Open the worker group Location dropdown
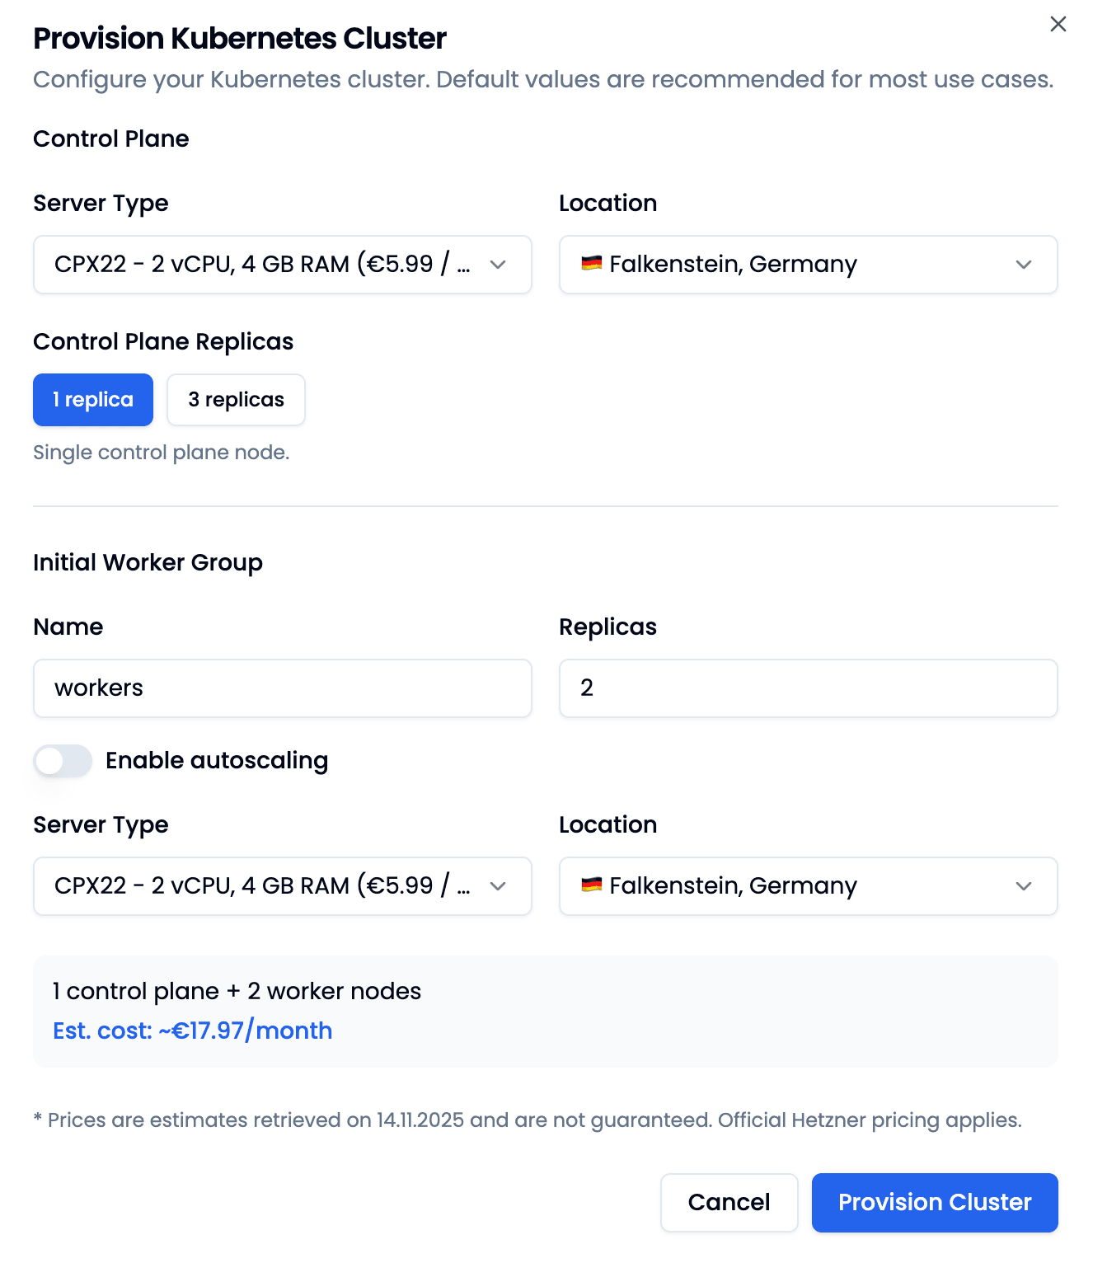Image resolution: width=1093 pixels, height=1263 pixels. click(808, 886)
